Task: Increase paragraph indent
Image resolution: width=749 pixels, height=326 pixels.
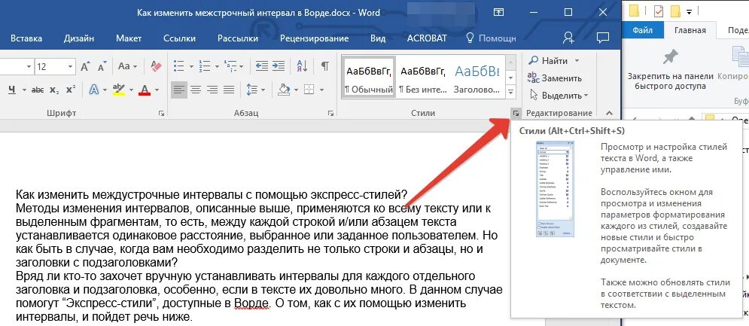Action: (279, 66)
